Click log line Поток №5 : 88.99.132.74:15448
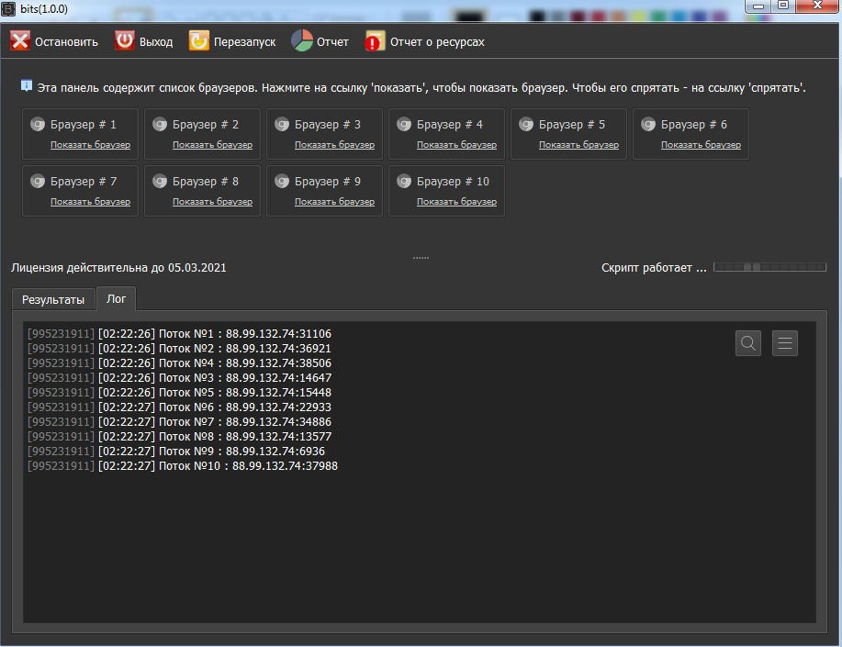 coord(179,393)
